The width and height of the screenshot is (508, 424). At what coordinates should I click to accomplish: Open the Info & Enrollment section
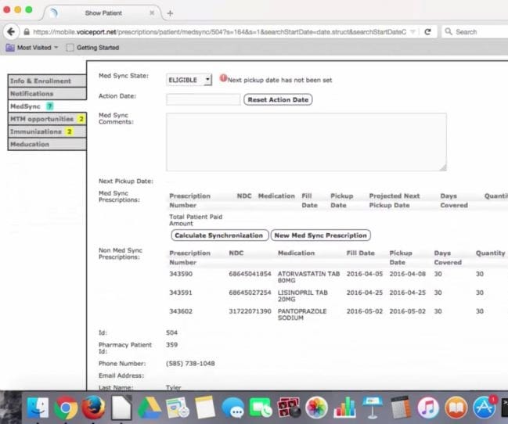tap(47, 81)
